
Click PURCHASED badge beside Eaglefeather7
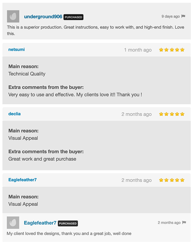click(x=68, y=223)
